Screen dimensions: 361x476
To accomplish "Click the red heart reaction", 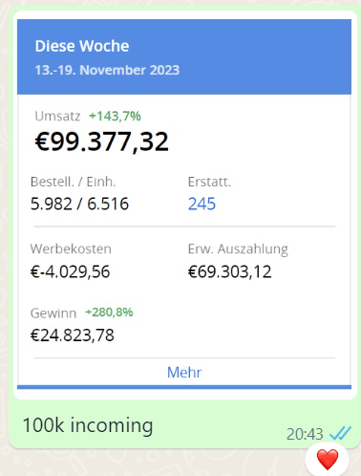I will [328, 460].
